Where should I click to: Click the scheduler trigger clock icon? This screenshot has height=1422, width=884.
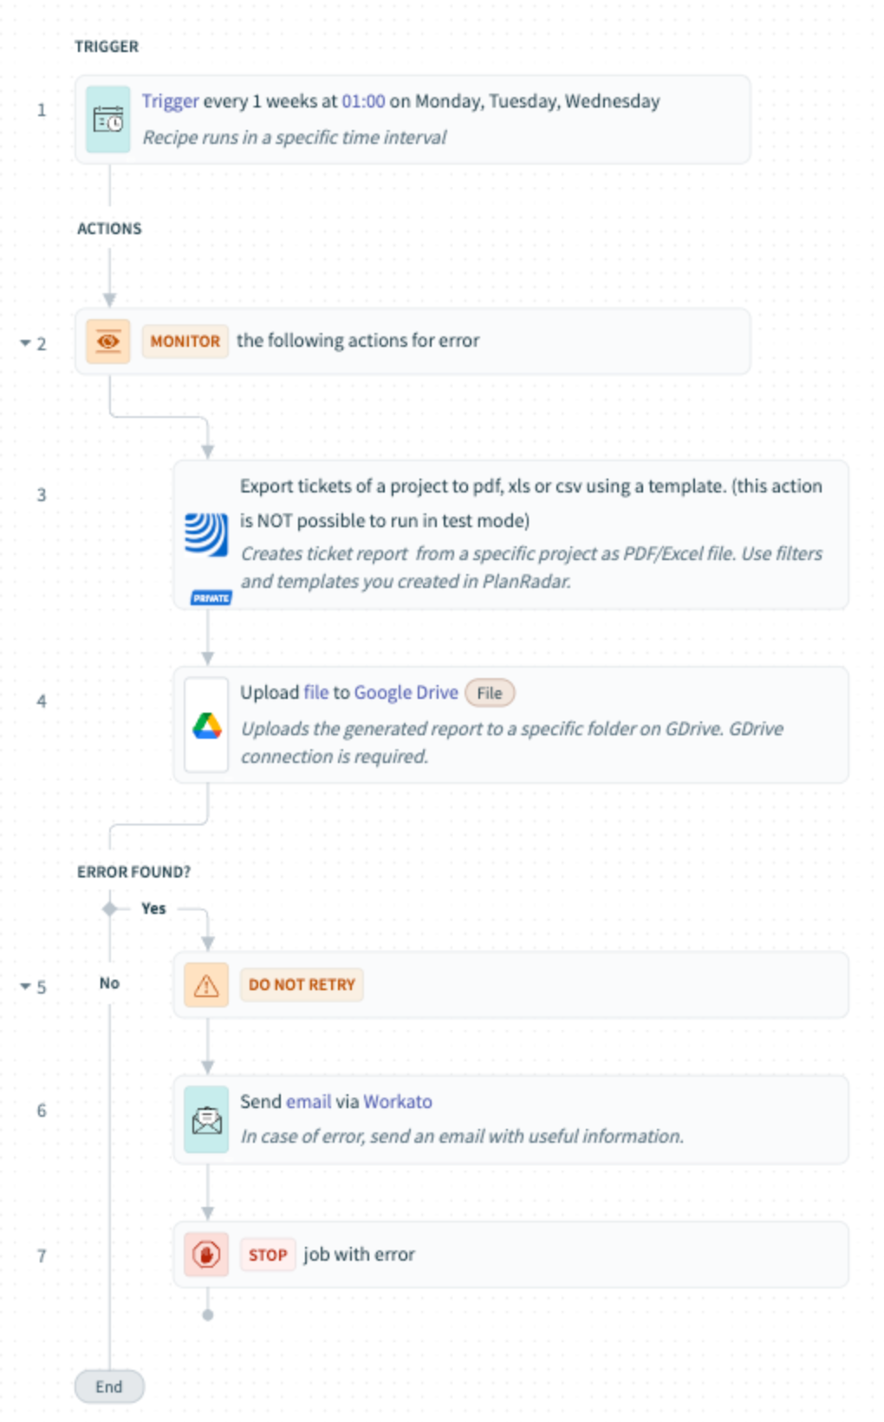(108, 120)
